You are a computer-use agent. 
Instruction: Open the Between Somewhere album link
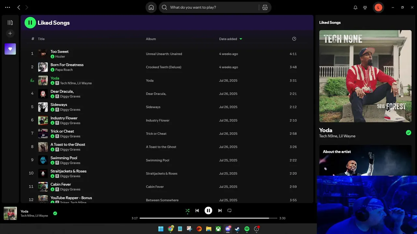coord(162,200)
